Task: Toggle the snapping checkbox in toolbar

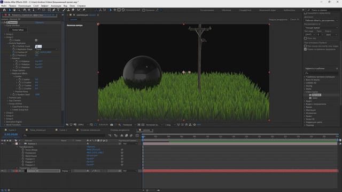Action: (x=144, y=10)
